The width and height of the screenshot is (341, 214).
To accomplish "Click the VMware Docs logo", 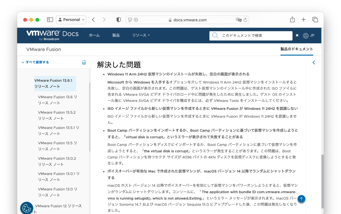I will 52,35.
